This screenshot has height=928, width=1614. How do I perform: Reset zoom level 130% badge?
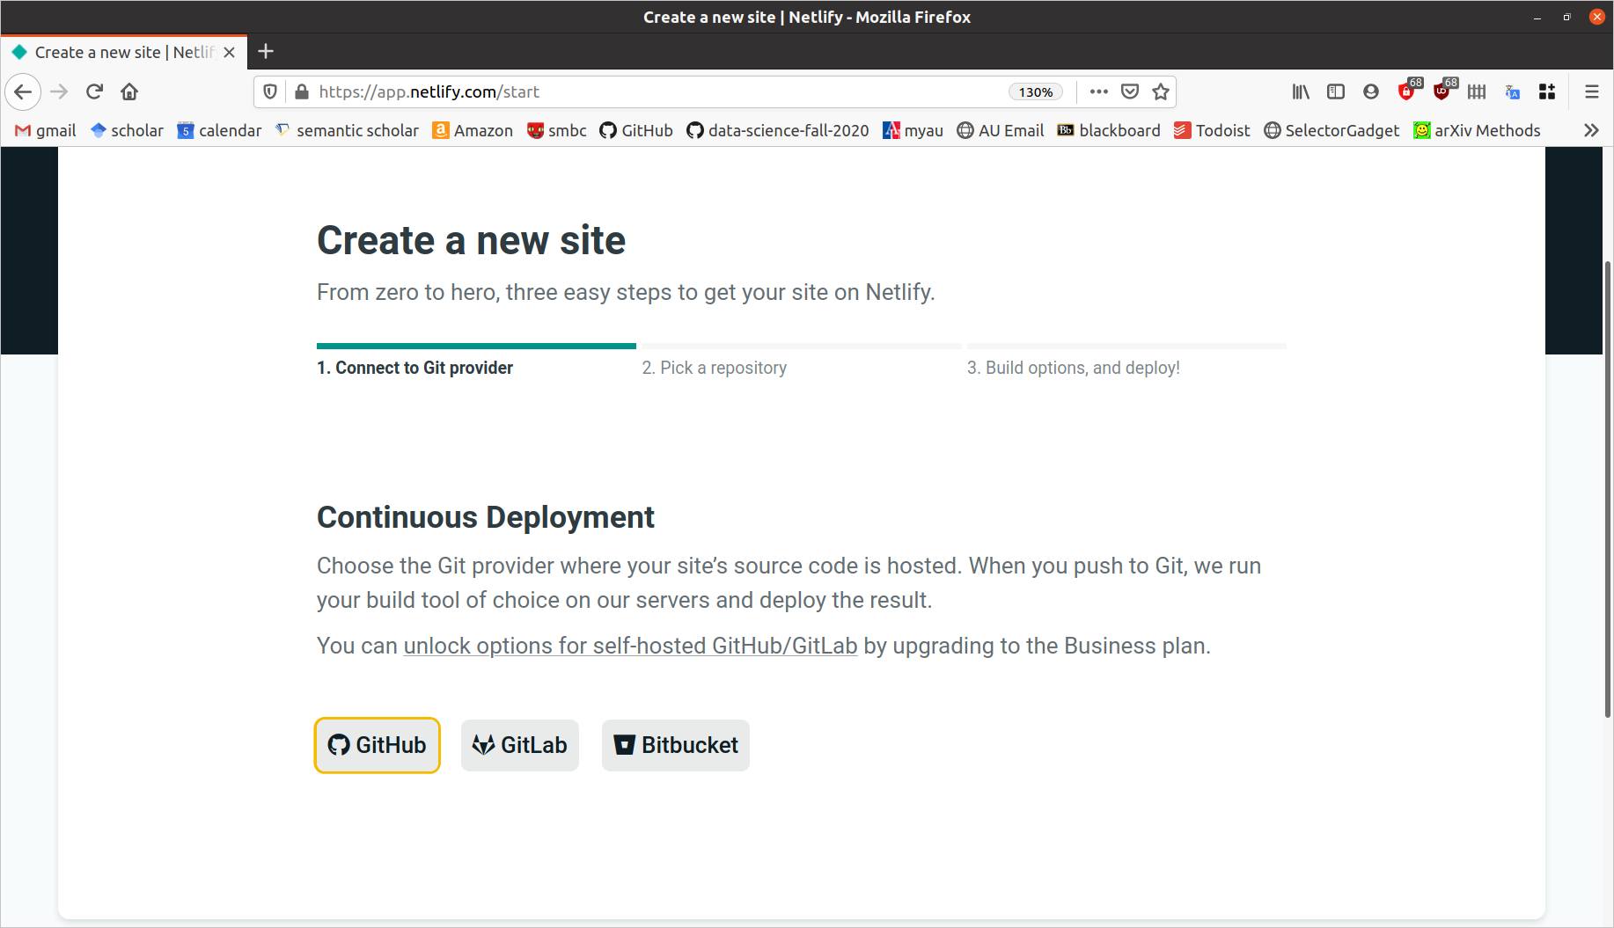coord(1036,92)
